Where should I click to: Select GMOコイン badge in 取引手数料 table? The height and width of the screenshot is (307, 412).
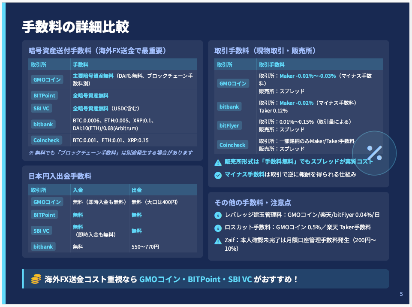tap(233, 83)
